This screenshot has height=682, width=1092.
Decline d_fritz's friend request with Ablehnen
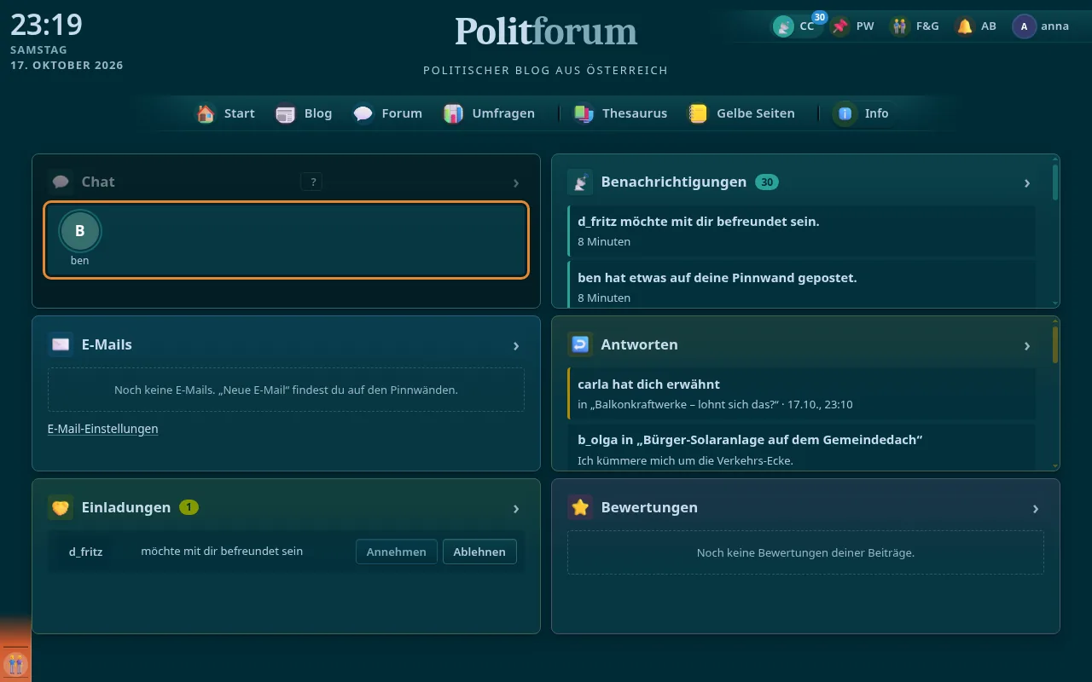(x=479, y=552)
